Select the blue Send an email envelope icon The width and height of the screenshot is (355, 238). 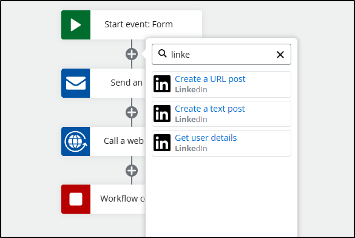coord(76,83)
